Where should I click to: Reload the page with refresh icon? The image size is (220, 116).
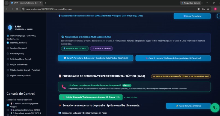coord(17,9)
